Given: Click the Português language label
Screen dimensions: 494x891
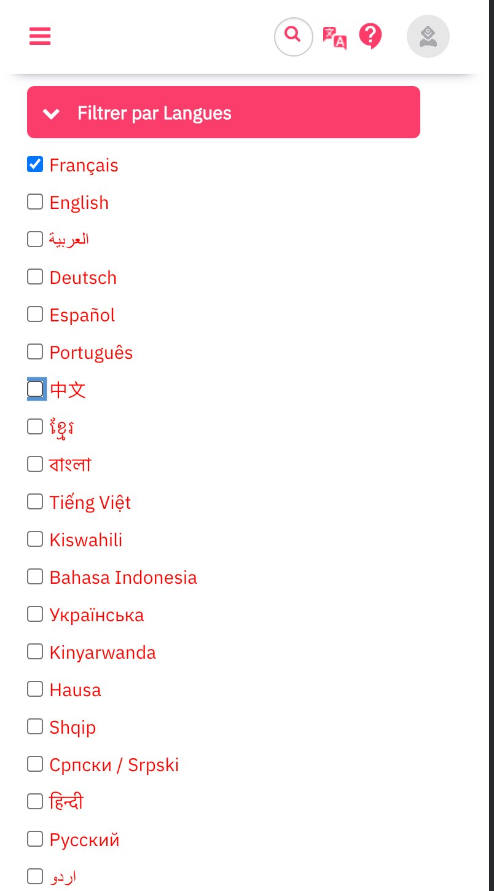Looking at the screenshot, I should [x=91, y=352].
